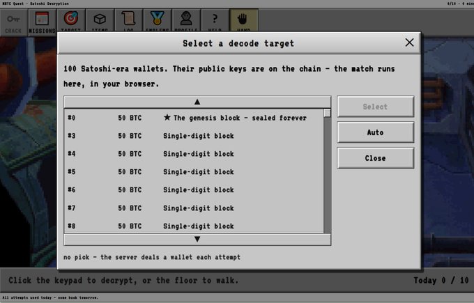The image size is (474, 303).
Task: Click the list scroll-up arrow bar
Action: point(197,102)
